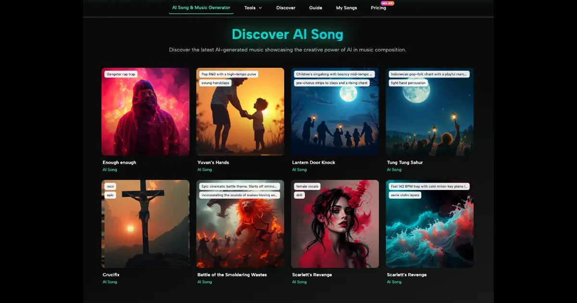Select the 'Gangster rap trap' tag

121,74
